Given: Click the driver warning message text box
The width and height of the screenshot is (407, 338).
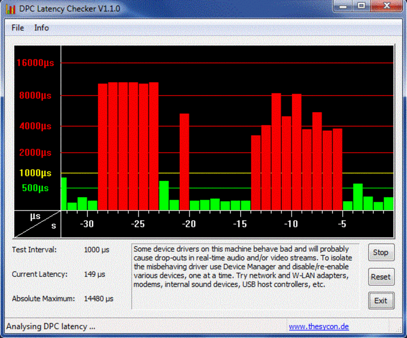Looking at the screenshot, I should click(x=245, y=276).
